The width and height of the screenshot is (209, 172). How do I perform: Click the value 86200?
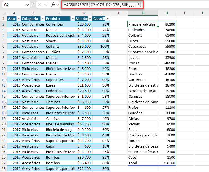point(167,24)
